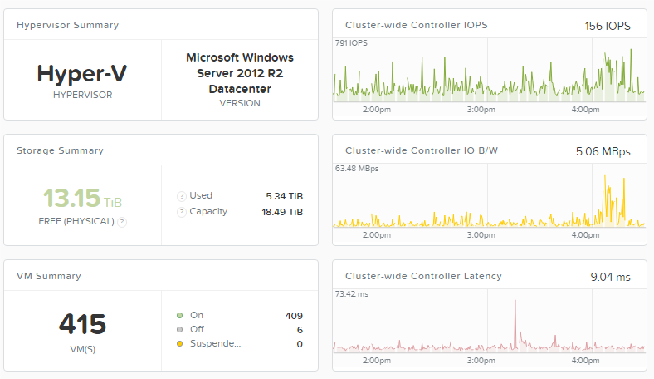The height and width of the screenshot is (379, 654).
Task: Click the Microsoft Windows Server 2012 R2 Datacenter text
Action: coord(240,73)
